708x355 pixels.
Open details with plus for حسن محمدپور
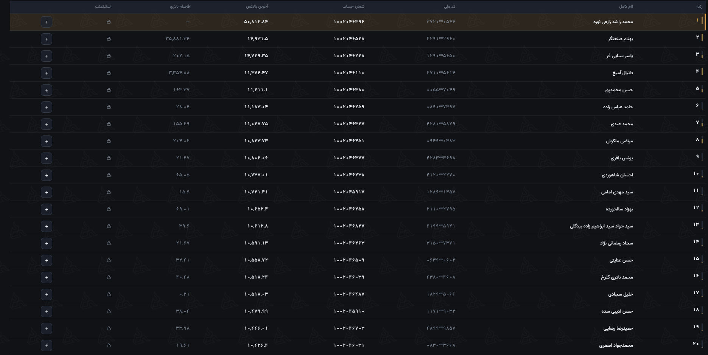point(47,90)
